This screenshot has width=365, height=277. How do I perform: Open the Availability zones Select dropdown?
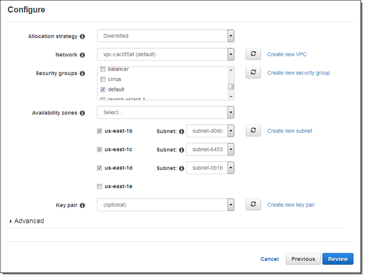pos(165,113)
